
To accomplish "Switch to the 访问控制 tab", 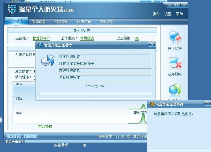I will 84,22.
